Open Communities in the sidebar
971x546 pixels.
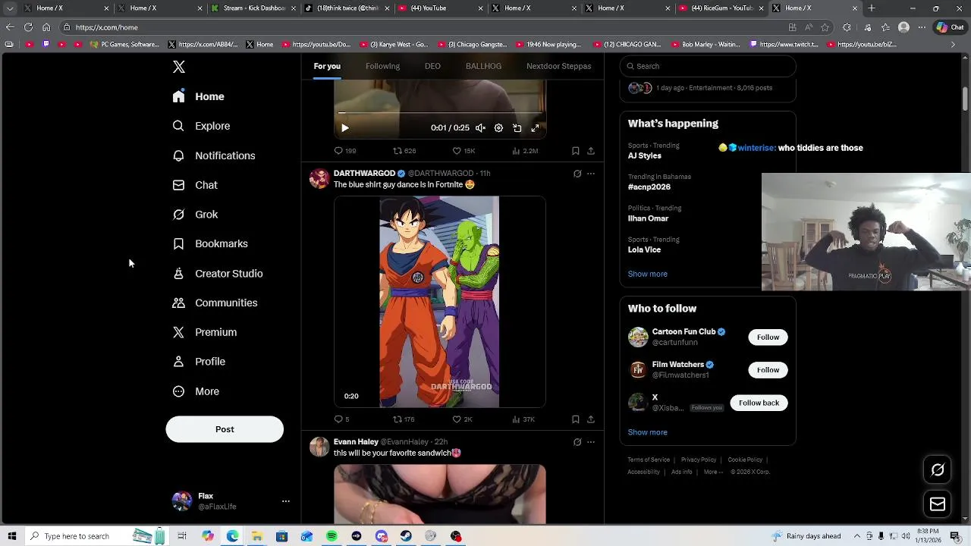point(215,303)
